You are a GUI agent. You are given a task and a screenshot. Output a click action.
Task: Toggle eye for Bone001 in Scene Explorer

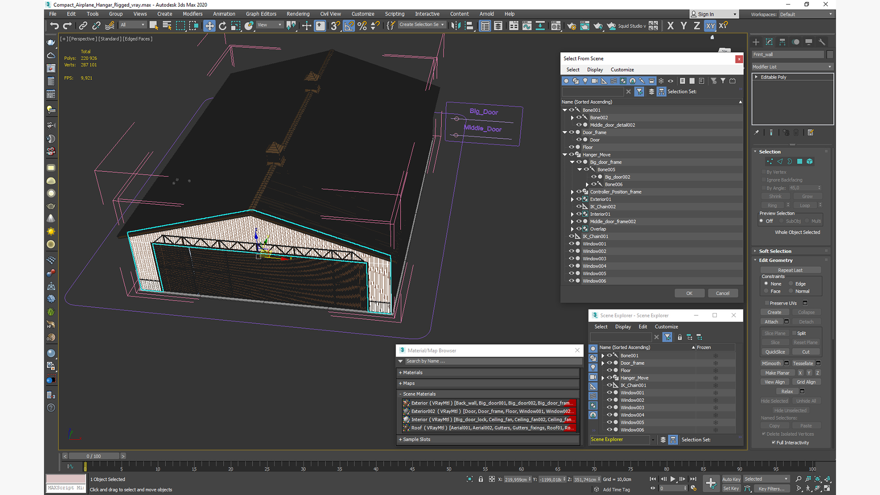610,356
